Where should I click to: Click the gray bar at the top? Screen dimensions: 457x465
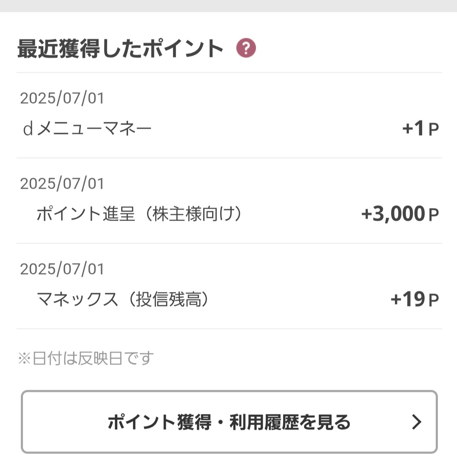[228, 6]
